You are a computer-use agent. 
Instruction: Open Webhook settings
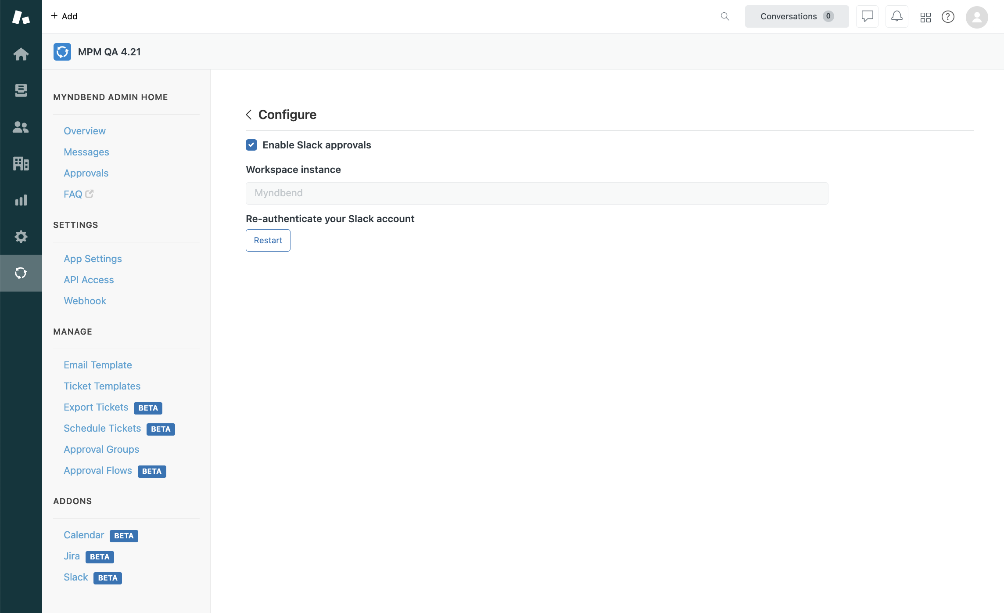click(85, 301)
